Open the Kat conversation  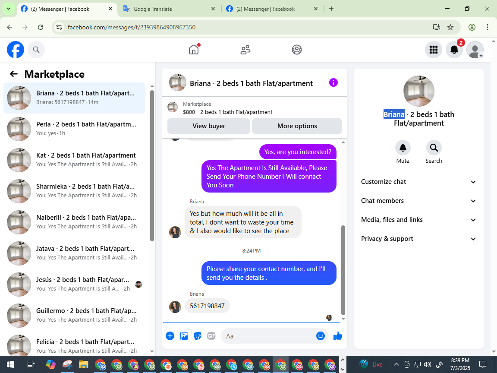[74, 160]
